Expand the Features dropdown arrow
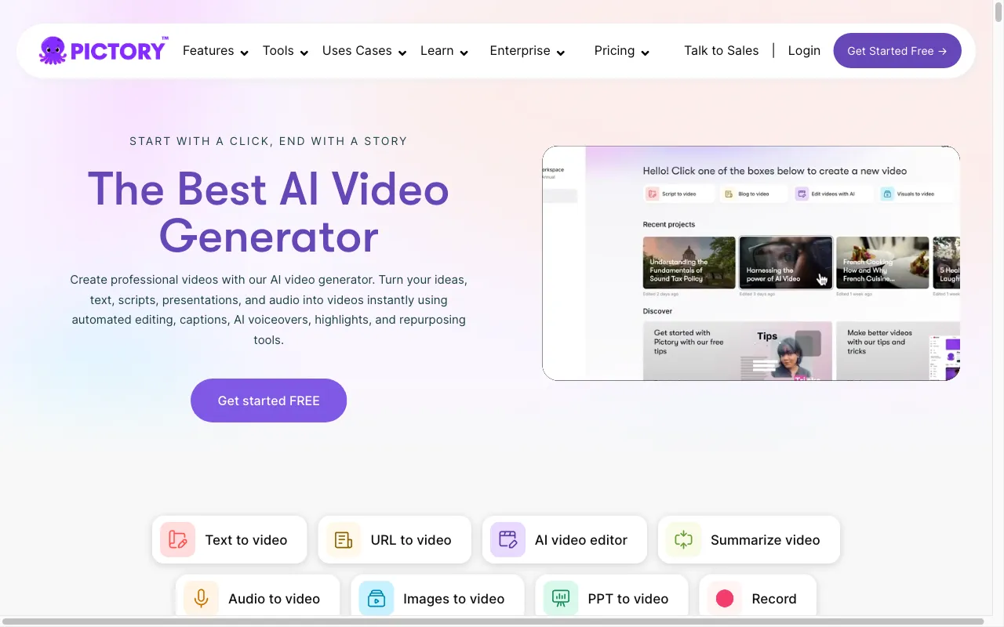 pyautogui.click(x=244, y=53)
